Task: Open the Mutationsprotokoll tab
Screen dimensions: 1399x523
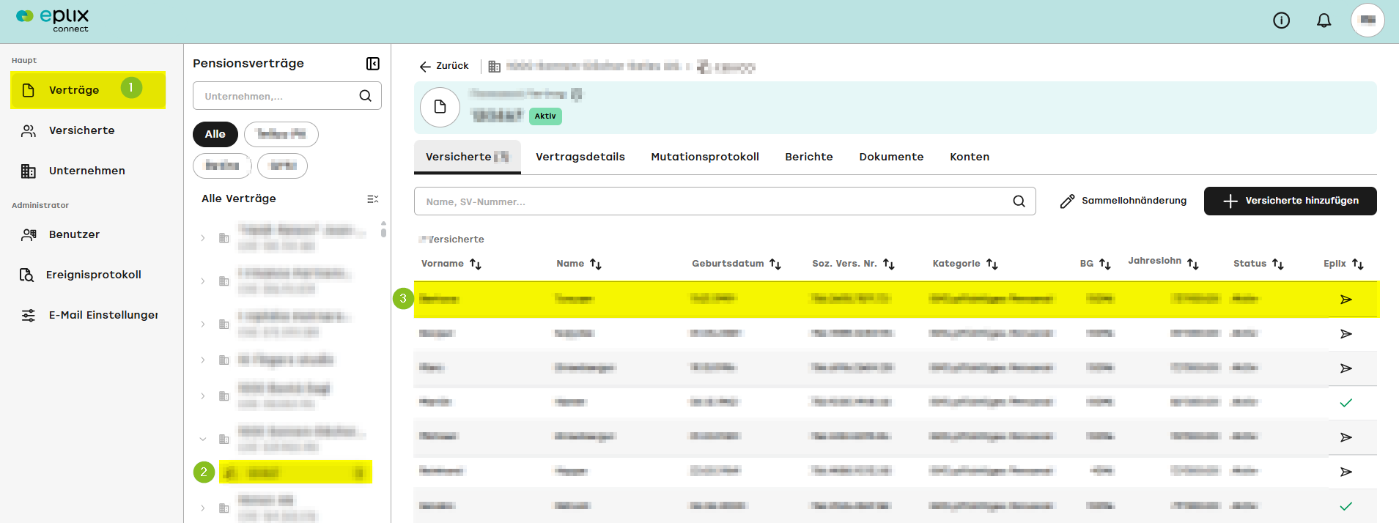Action: pos(705,157)
